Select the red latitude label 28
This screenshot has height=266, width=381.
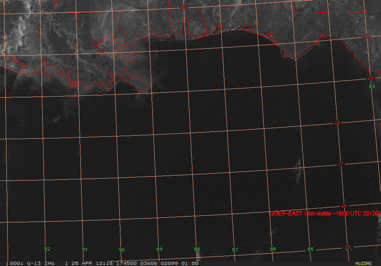pyautogui.click(x=337, y=123)
